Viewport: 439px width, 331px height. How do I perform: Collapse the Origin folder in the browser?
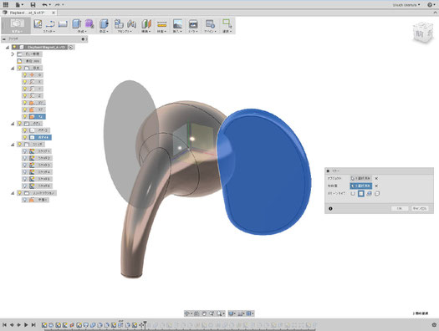coord(13,68)
